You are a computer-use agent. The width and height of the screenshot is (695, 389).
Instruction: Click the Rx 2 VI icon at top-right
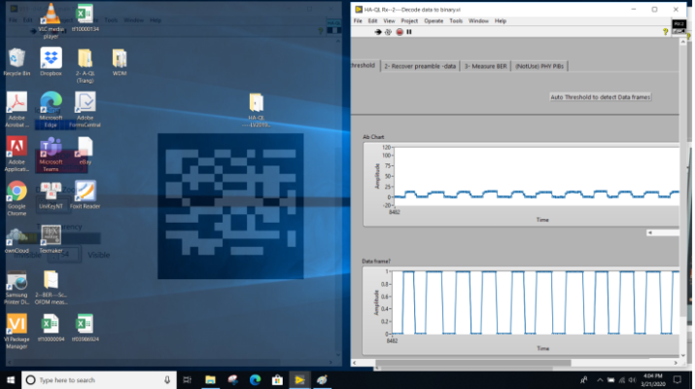coord(678,27)
